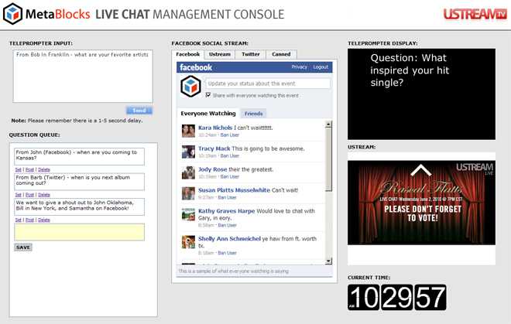Click the teleprompter display screen
511x324 pixels.
(x=421, y=94)
